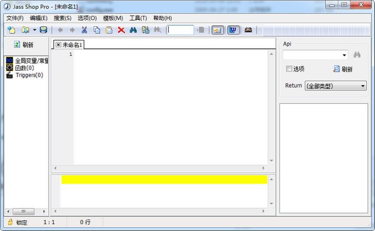This screenshot has height=231, width=375.
Task: Open the 工具(T) menu
Action: click(x=138, y=18)
